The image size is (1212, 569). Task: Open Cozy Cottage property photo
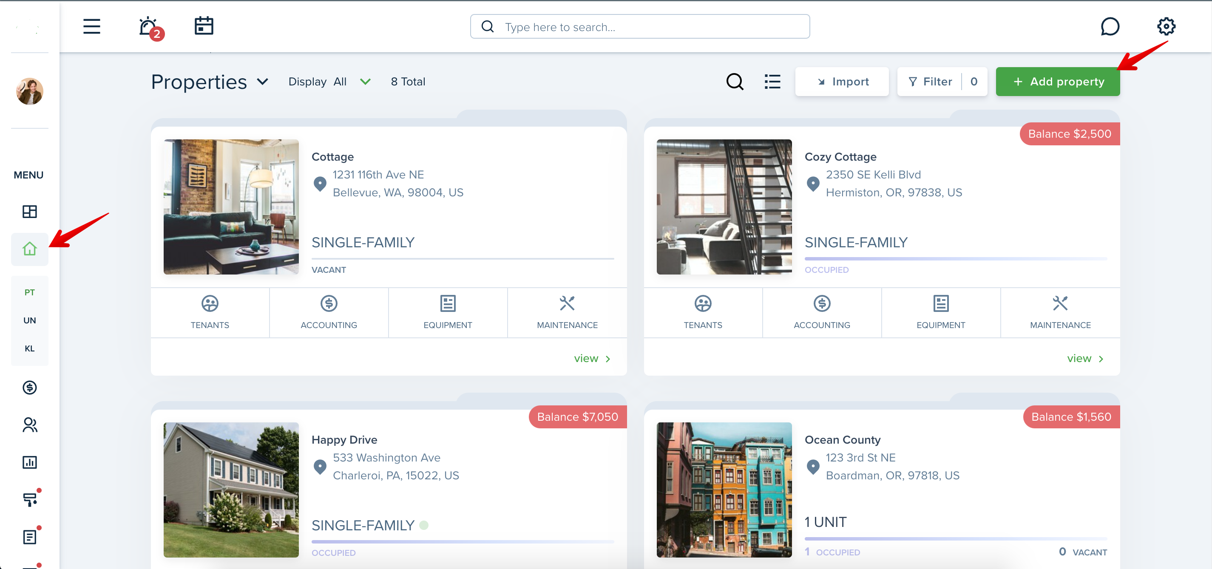(x=724, y=207)
